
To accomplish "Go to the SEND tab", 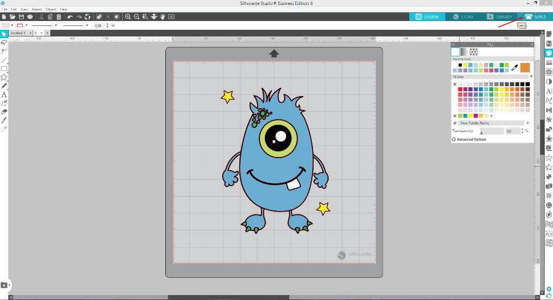I will coord(535,17).
